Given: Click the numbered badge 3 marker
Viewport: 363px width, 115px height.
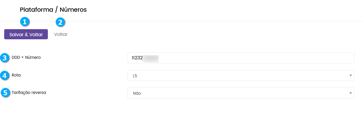Looking at the screenshot, I should point(4,58).
